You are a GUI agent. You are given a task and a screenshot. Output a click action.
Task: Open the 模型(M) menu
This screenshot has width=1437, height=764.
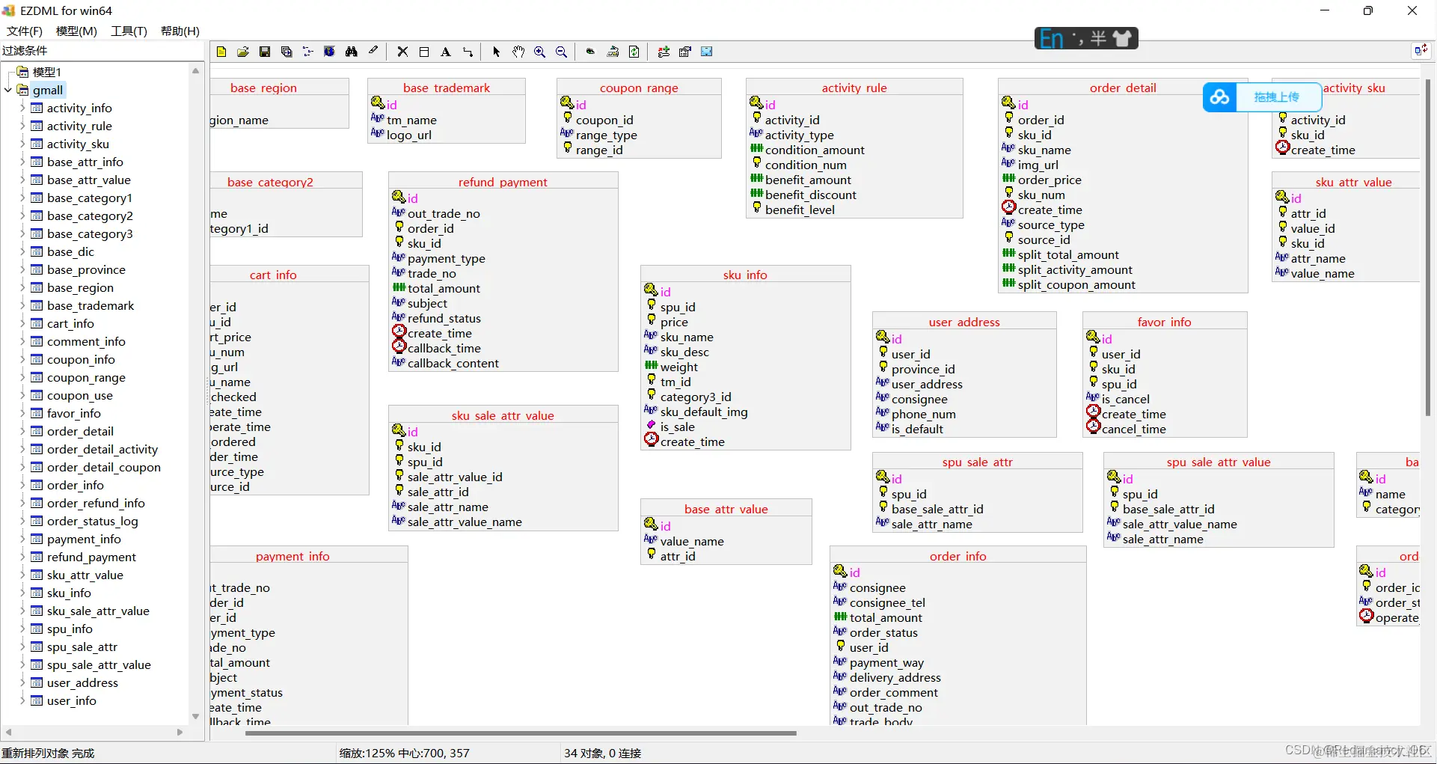click(x=76, y=31)
